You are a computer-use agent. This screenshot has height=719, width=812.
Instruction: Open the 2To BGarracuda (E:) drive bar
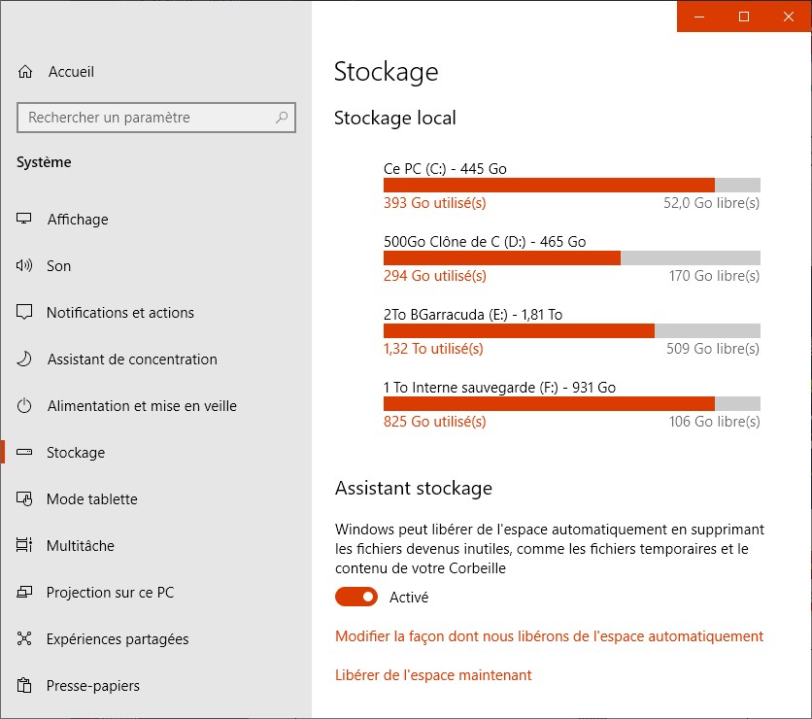571,331
